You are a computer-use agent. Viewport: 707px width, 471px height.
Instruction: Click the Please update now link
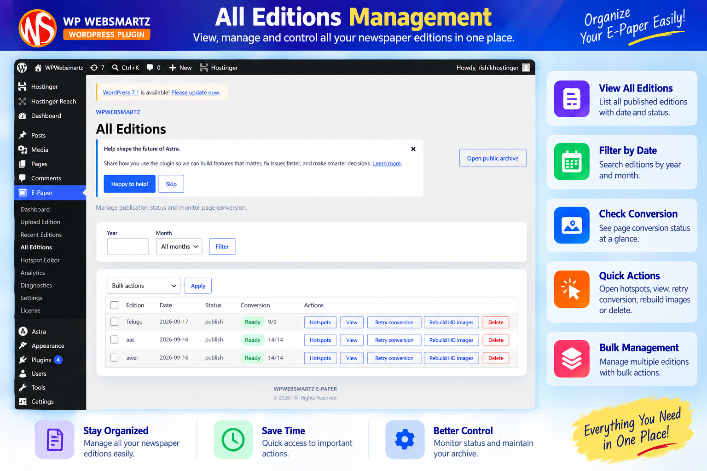pos(196,92)
